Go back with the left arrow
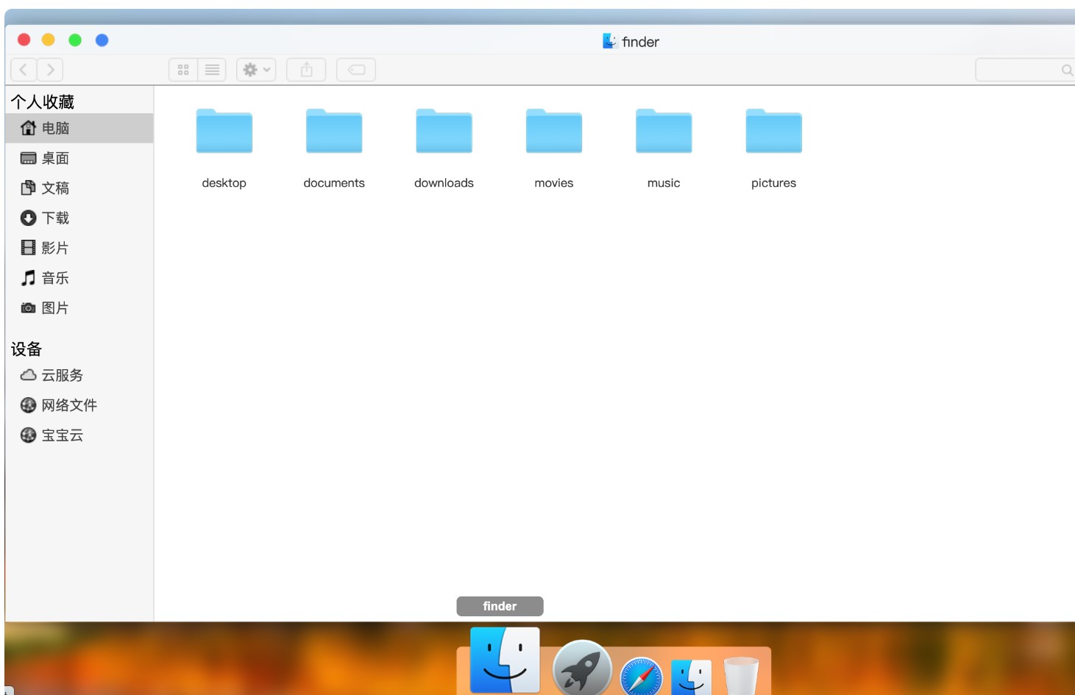This screenshot has height=695, width=1075. [24, 70]
